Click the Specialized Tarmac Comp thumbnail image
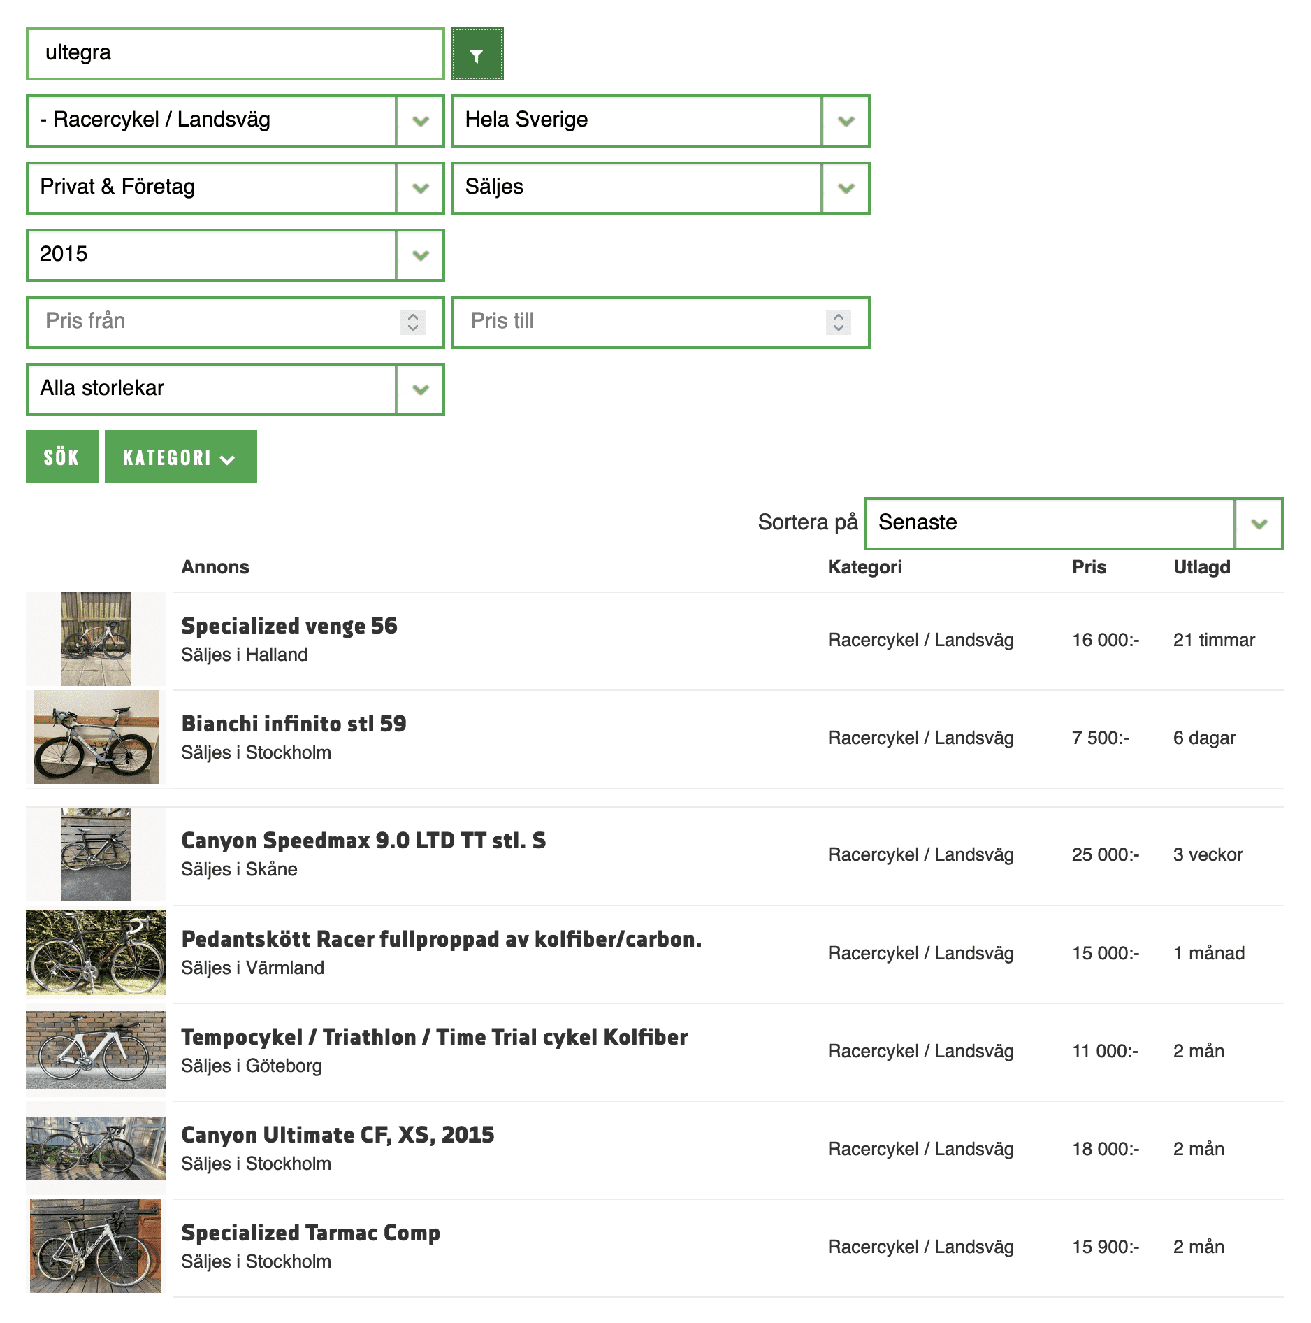The image size is (1311, 1323). coord(96,1246)
